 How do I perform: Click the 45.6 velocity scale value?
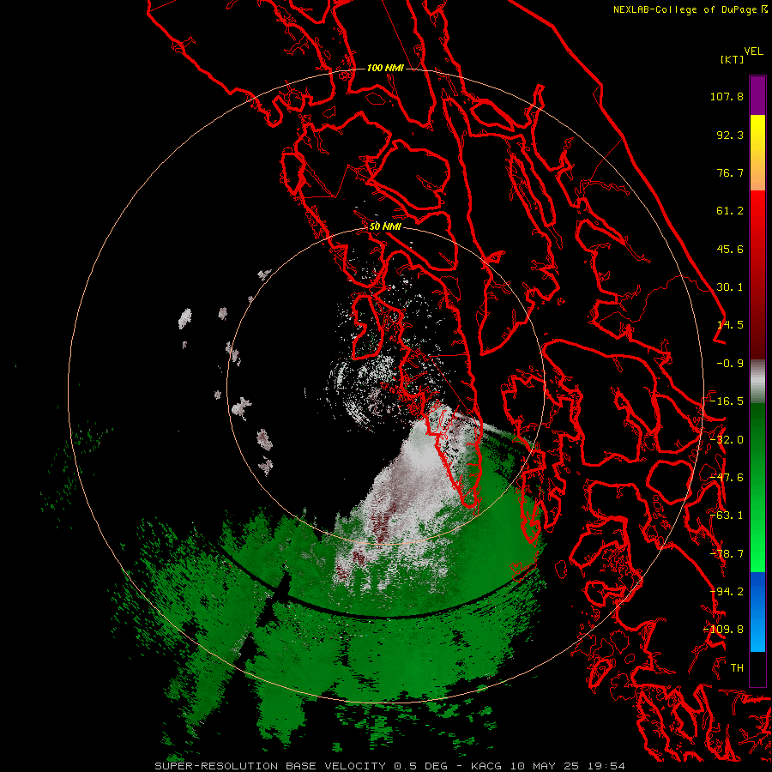point(730,249)
